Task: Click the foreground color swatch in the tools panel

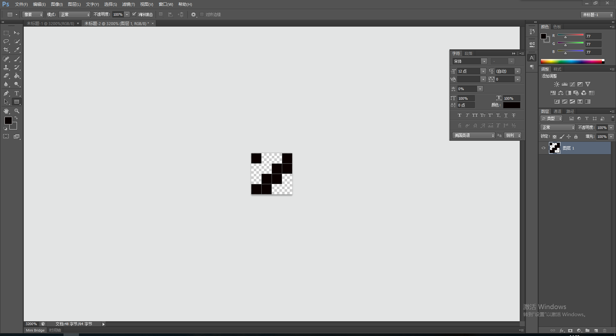Action: (8, 121)
